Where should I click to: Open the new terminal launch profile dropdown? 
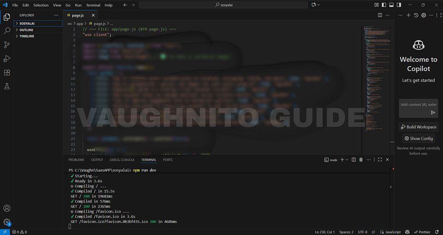(x=347, y=160)
